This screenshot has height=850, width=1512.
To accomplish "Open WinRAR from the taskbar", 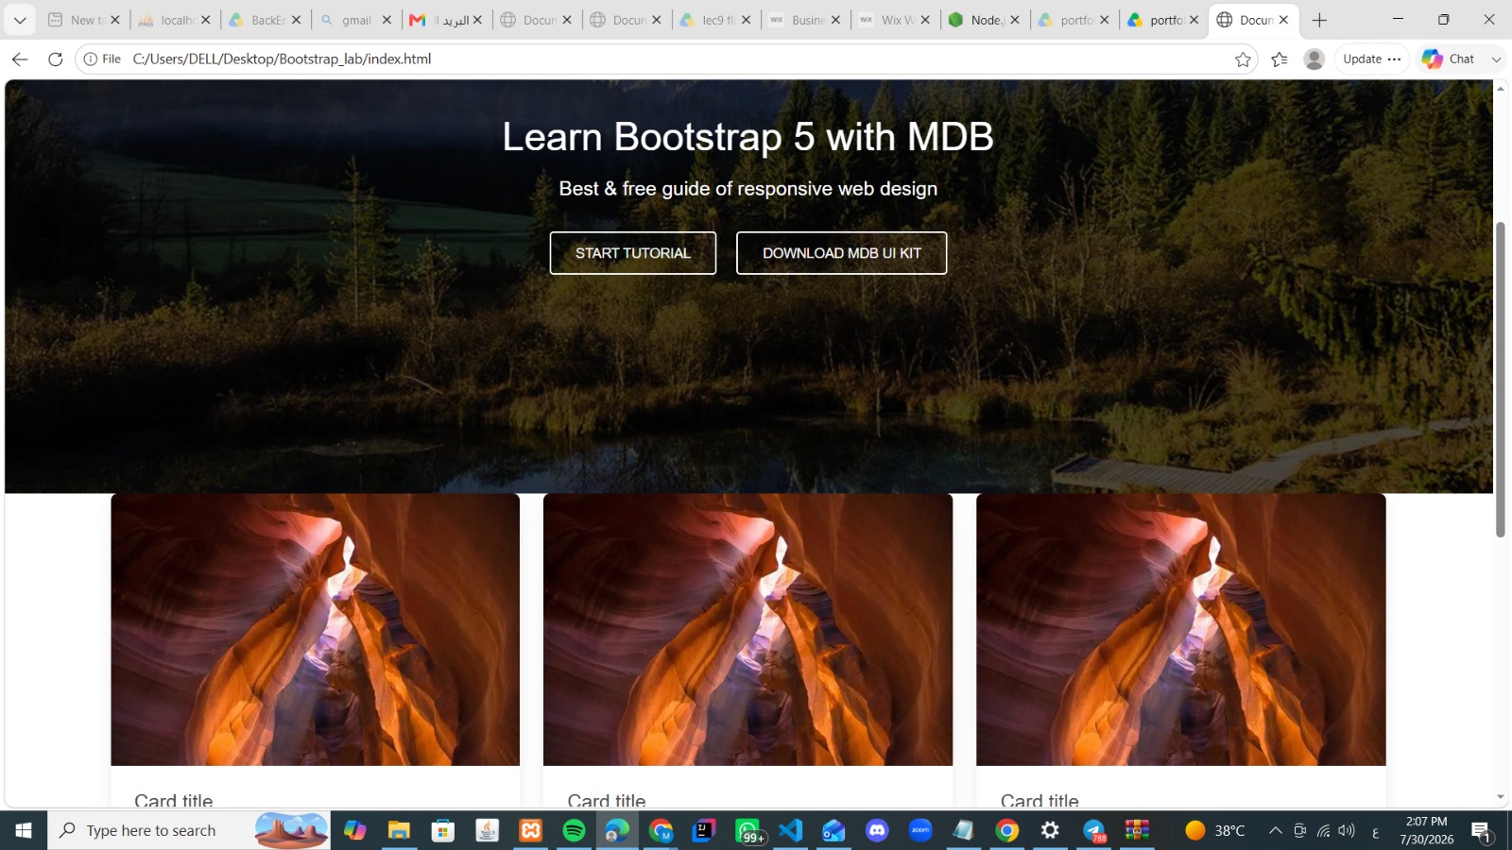I will pos(1137,830).
